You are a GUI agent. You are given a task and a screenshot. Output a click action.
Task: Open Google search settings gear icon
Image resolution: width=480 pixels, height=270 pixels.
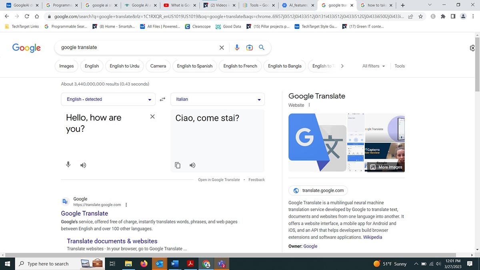coord(472,48)
